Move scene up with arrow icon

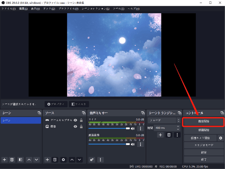[29, 160]
